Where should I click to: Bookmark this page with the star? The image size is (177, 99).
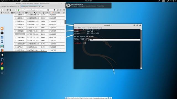click(57, 10)
